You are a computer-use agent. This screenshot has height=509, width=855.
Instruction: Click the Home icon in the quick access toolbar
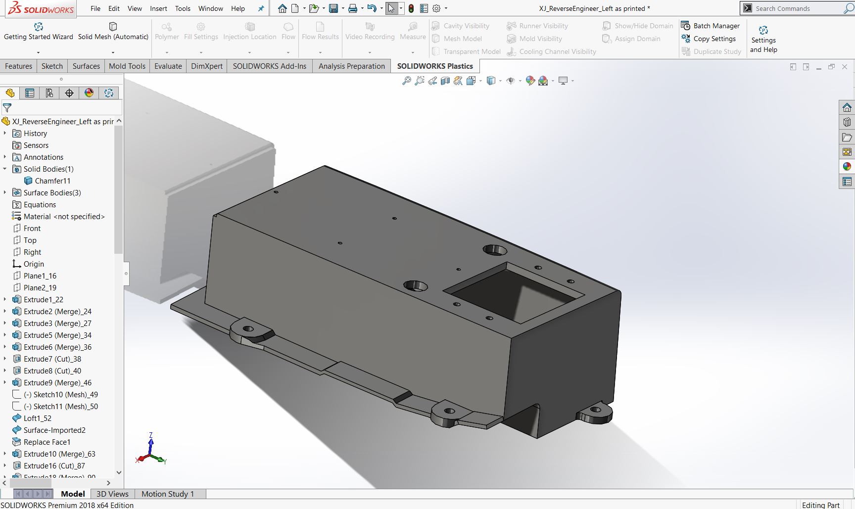coord(282,8)
